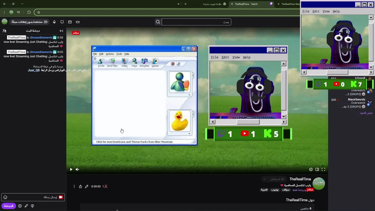Play the paused stream video
This screenshot has height=211, width=375.
click(x=71, y=169)
